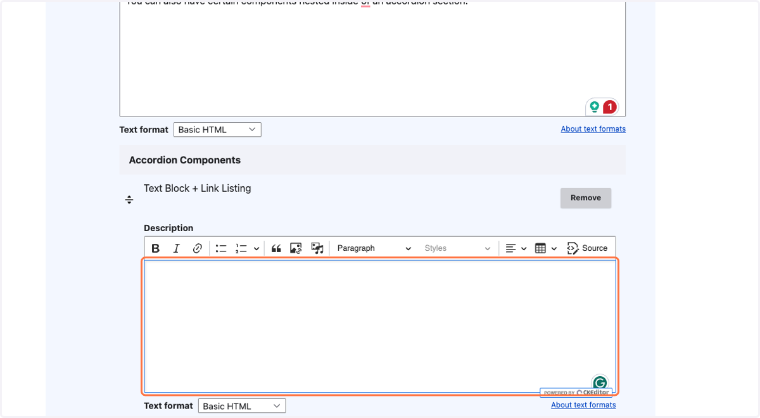Click the Text Block + Link Listing title
Screen dimensions: 760x418
pyautogui.click(x=198, y=188)
